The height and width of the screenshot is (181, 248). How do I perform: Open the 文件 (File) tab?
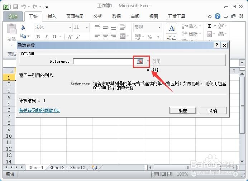[13, 16]
